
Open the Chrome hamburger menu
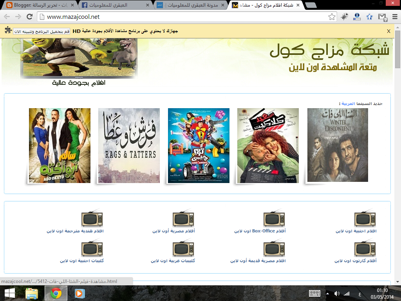(x=395, y=17)
